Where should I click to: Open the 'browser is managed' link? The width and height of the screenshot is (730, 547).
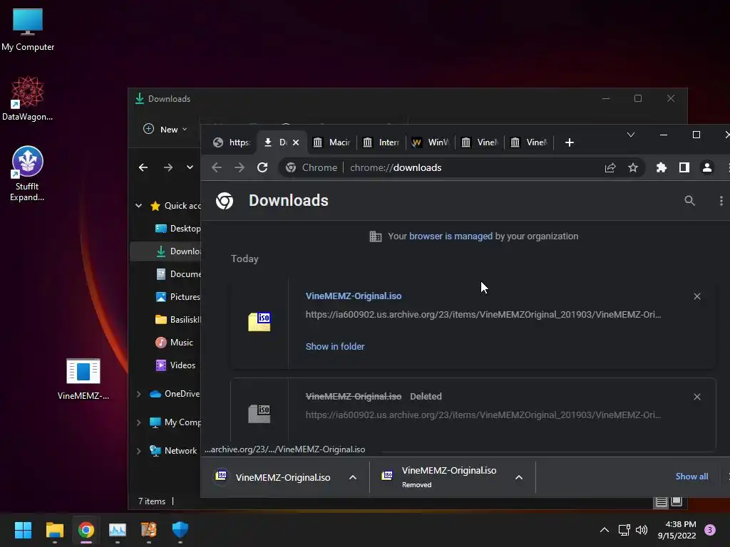451,236
